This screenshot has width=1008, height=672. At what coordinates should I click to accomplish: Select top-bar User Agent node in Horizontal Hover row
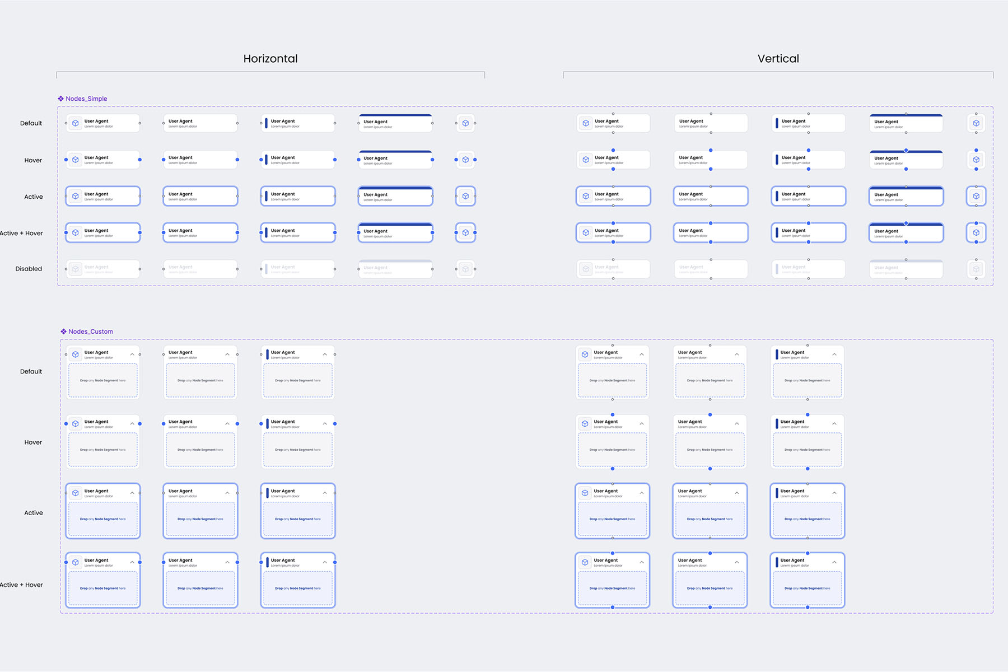coord(395,160)
